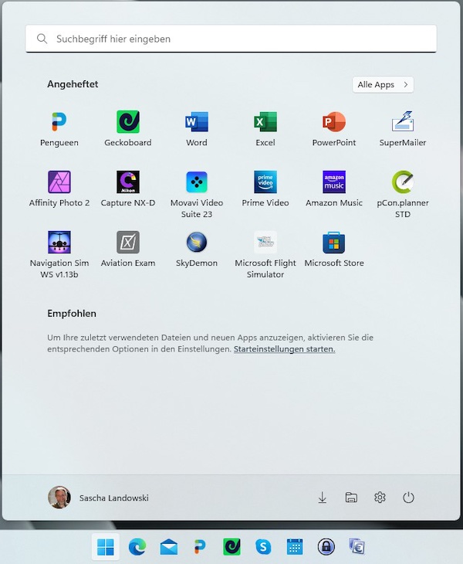Launch Skype from the taskbar

[x=263, y=547]
